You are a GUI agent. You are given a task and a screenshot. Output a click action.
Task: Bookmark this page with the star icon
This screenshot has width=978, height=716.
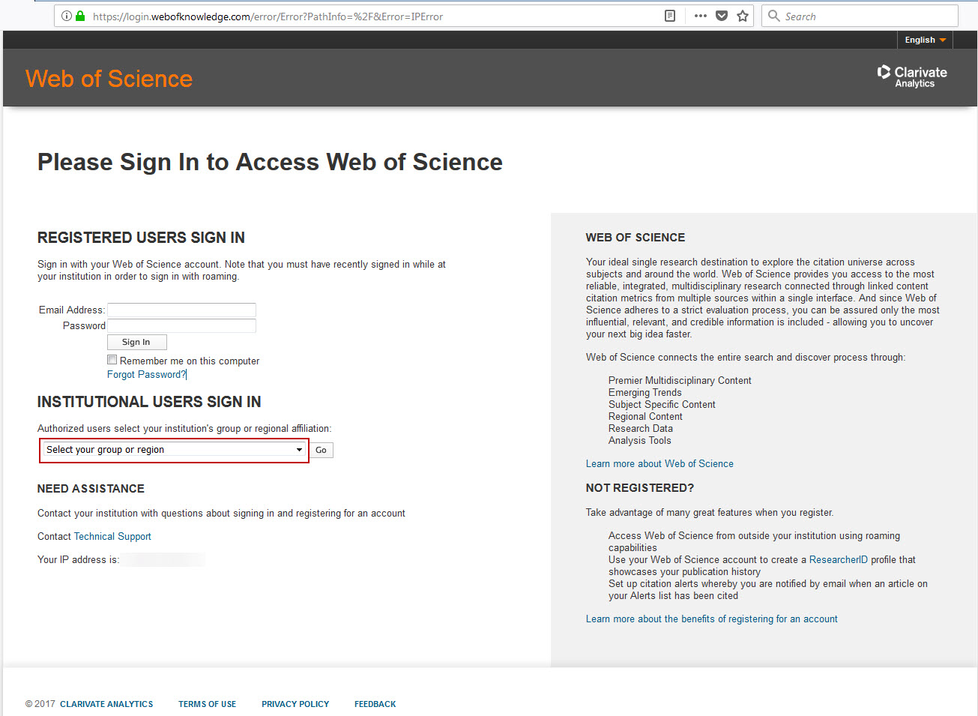click(x=742, y=15)
